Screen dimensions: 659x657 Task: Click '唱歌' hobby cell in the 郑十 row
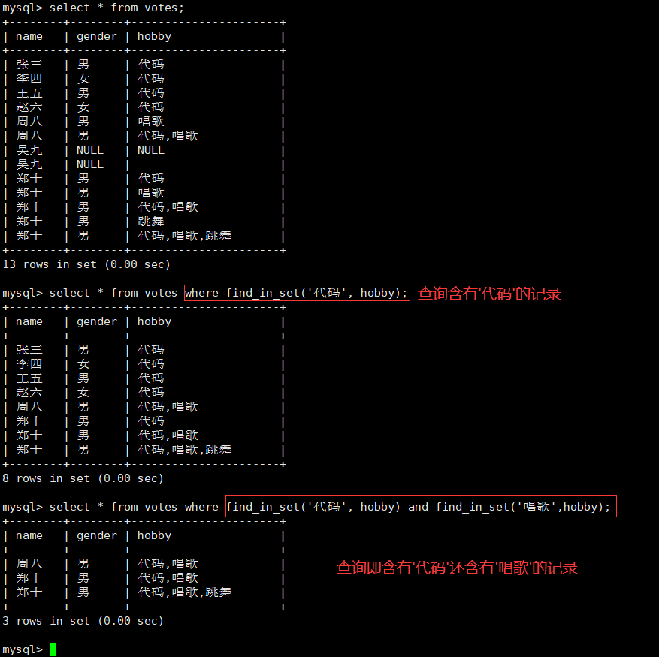click(150, 193)
